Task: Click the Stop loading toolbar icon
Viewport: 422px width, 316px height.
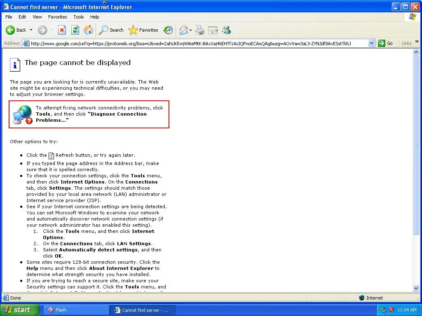Action: (62, 30)
